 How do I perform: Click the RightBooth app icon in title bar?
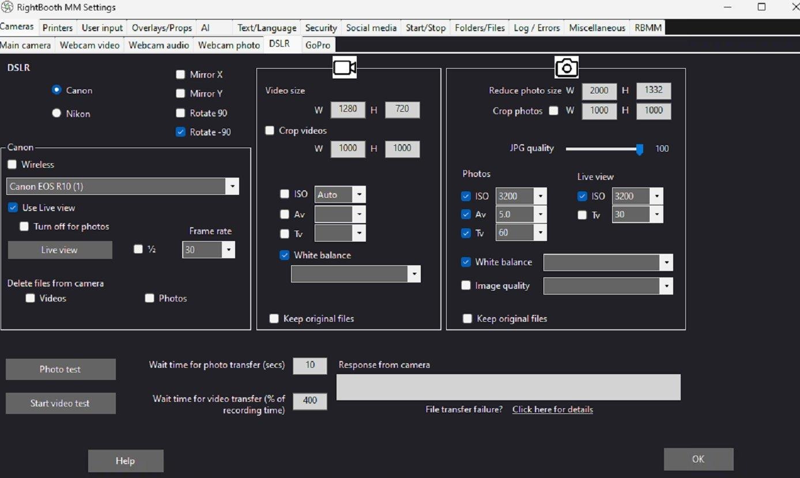click(7, 7)
